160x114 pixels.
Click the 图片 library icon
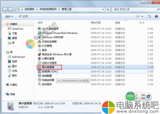[x=9, y=66]
